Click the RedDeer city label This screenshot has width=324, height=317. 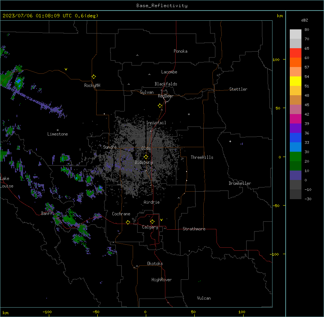166,96
